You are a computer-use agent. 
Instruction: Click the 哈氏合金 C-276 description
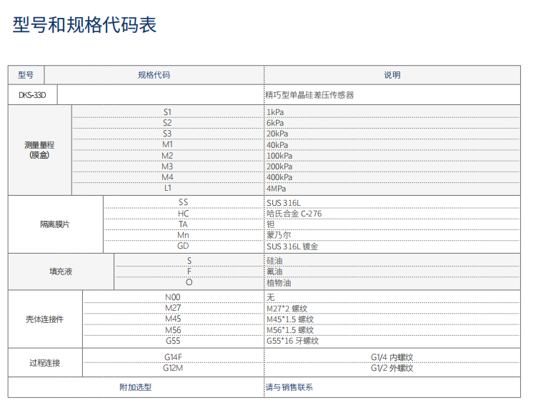coord(294,213)
